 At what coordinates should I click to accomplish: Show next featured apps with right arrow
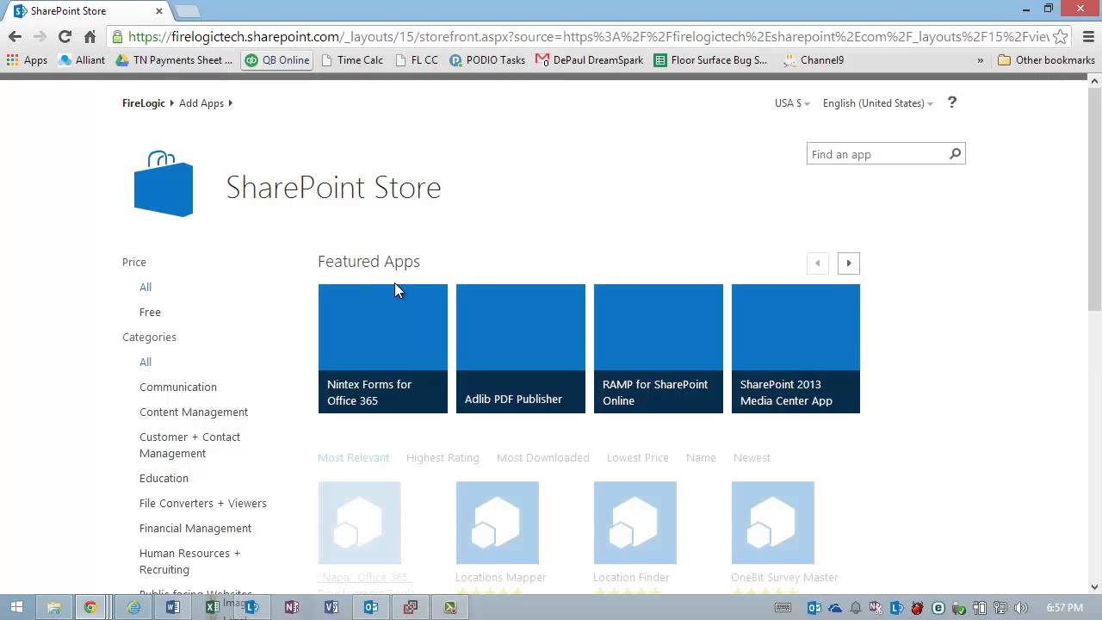click(x=849, y=263)
